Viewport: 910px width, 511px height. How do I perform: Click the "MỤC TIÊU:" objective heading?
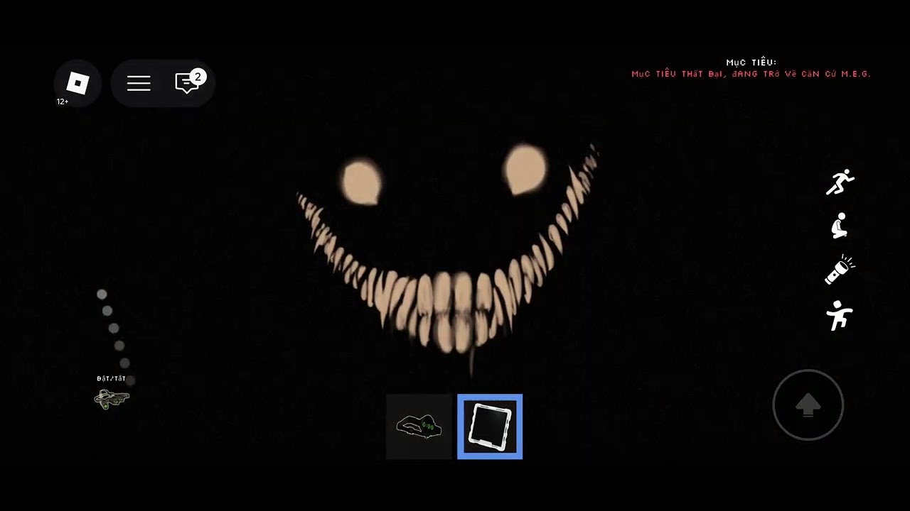751,62
